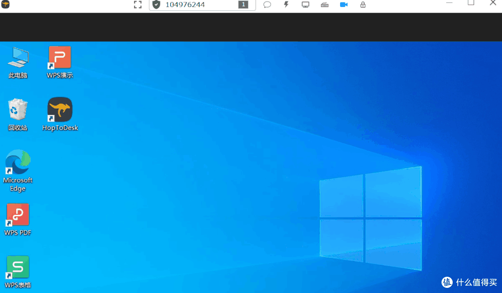Click the shield security icon
The width and height of the screenshot is (502, 293).
[x=156, y=5]
